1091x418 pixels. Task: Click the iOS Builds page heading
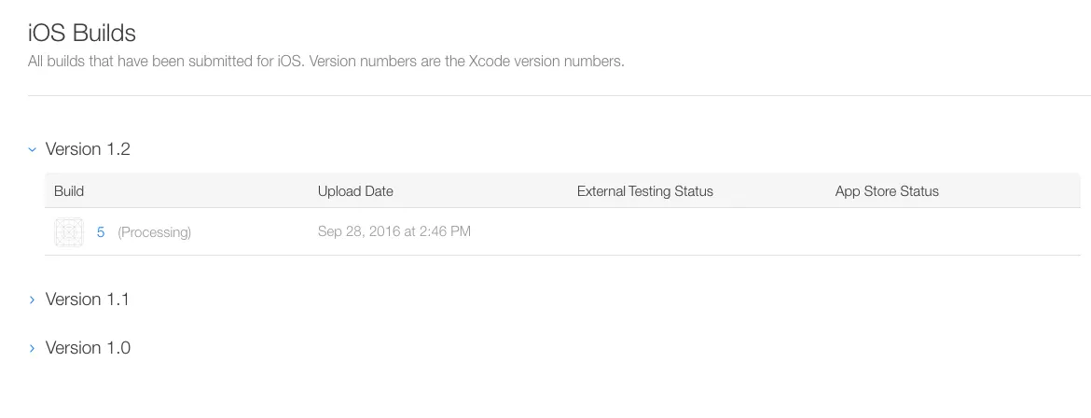click(82, 34)
